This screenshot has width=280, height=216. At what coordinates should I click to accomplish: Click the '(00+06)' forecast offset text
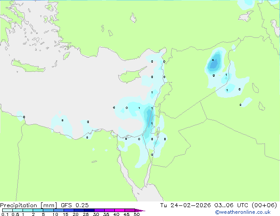click(264, 205)
